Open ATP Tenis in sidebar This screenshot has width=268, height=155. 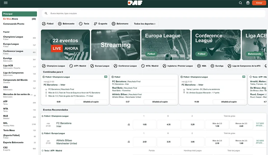tap(19, 103)
